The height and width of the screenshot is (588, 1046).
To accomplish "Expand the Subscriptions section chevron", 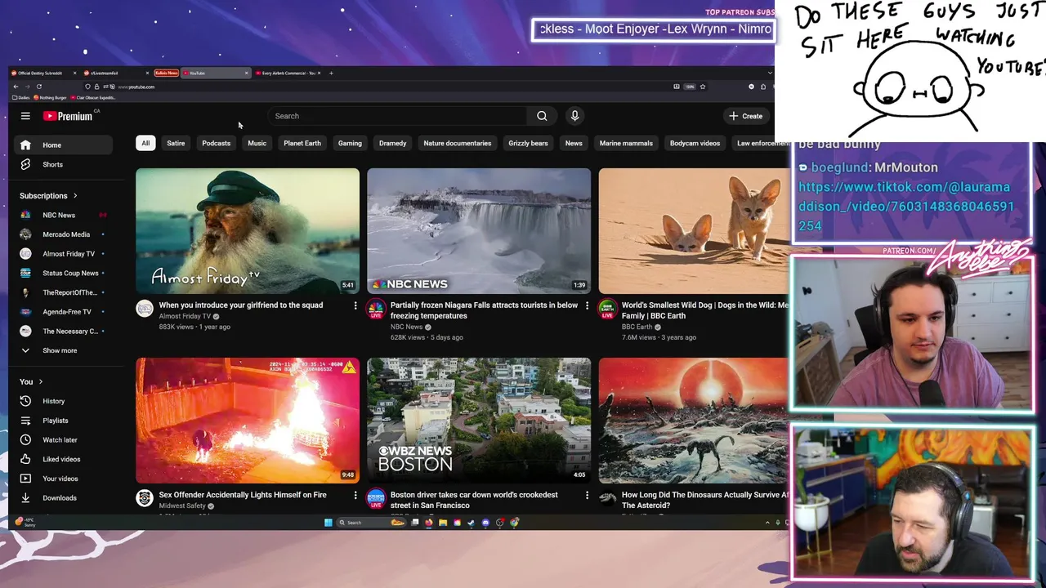I will pos(75,196).
